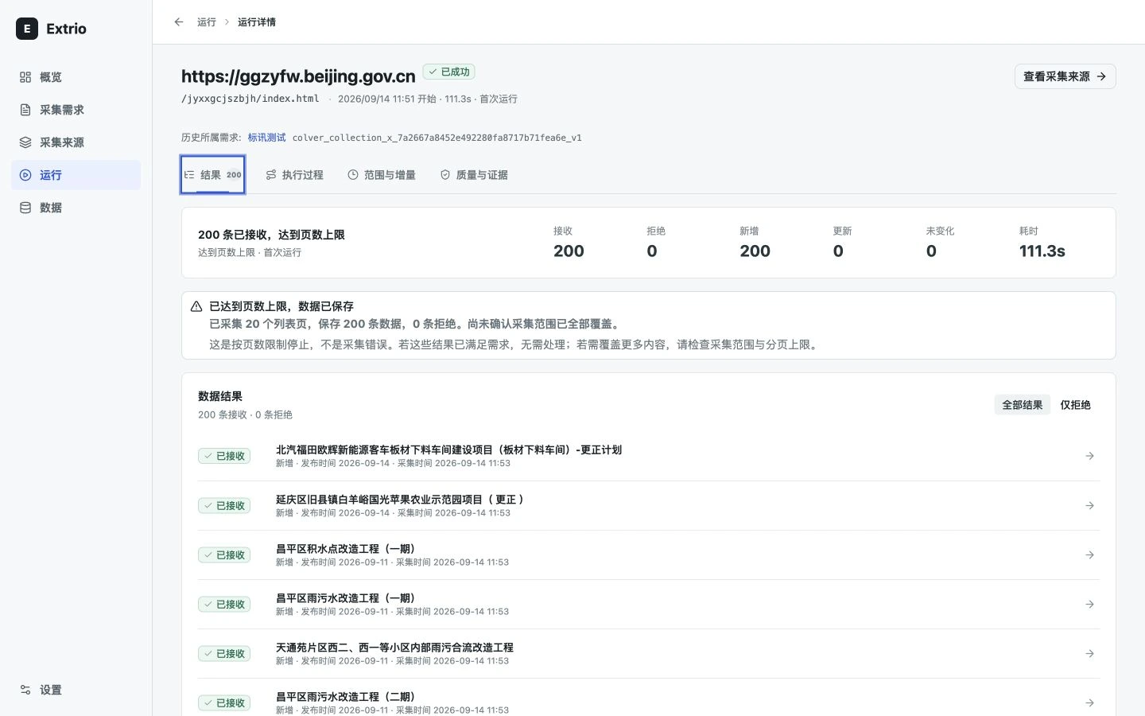Go to 运行 breadcrumb link
The height and width of the screenshot is (716, 1145).
pyautogui.click(x=207, y=22)
